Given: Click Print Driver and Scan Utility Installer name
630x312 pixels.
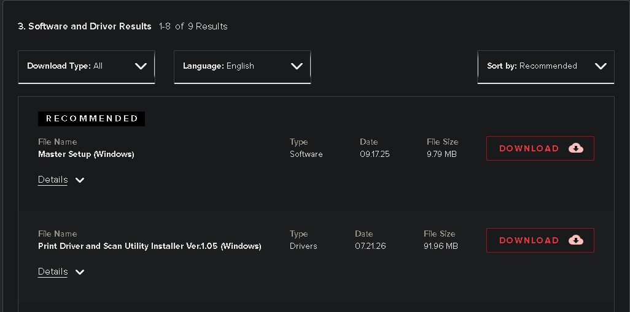Looking at the screenshot, I should tap(149, 246).
